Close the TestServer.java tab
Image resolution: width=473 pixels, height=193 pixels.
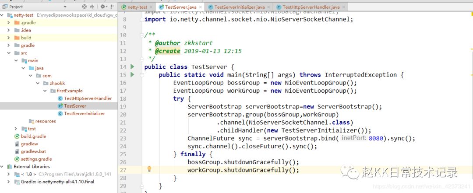(200, 7)
